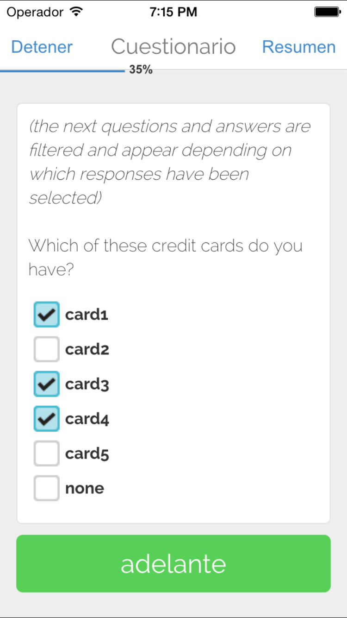Screen dimensions: 347x618
Task: Click the blue questionnaire progress bar
Action: click(x=62, y=71)
